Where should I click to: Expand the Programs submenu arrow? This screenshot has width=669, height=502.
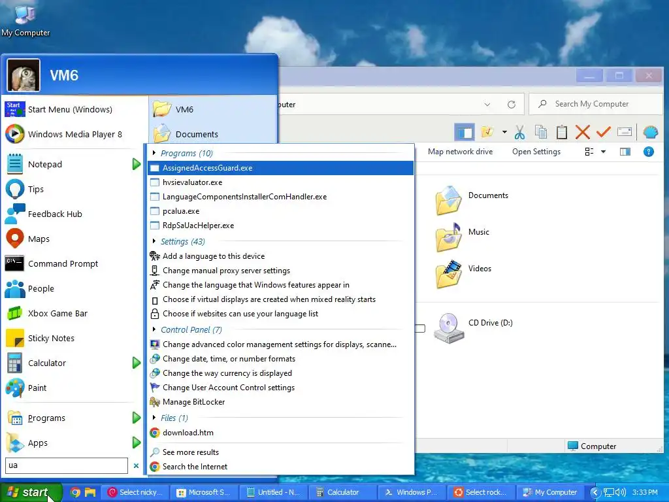pos(136,418)
